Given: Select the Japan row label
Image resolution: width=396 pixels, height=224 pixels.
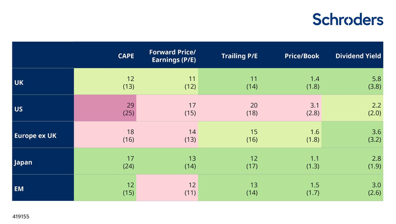Looking at the screenshot, I should point(24,161).
